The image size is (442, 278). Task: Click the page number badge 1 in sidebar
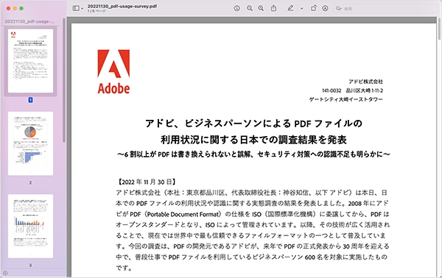(30, 100)
